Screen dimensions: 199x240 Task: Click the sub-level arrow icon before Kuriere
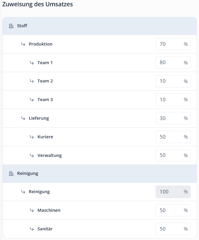[x=32, y=137]
